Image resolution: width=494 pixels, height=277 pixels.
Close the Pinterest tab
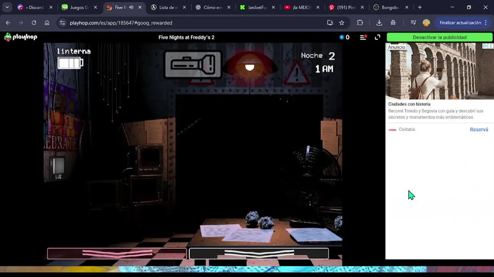pyautogui.click(x=362, y=7)
